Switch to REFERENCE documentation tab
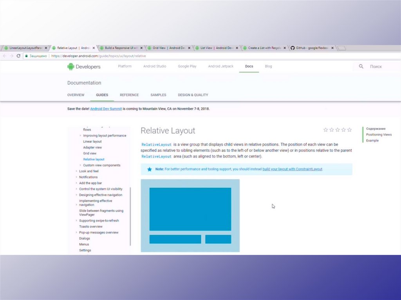Image resolution: width=401 pixels, height=300 pixels. pos(129,95)
